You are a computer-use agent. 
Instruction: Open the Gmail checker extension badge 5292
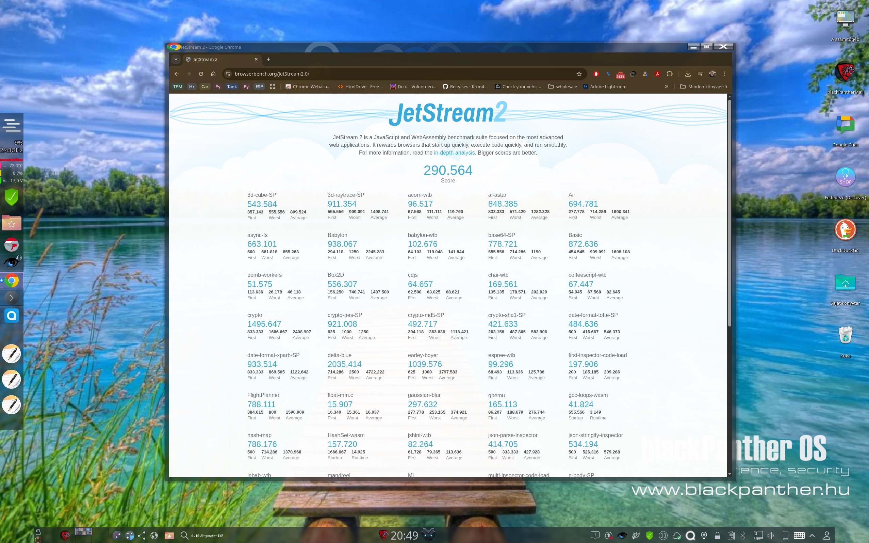pos(620,74)
